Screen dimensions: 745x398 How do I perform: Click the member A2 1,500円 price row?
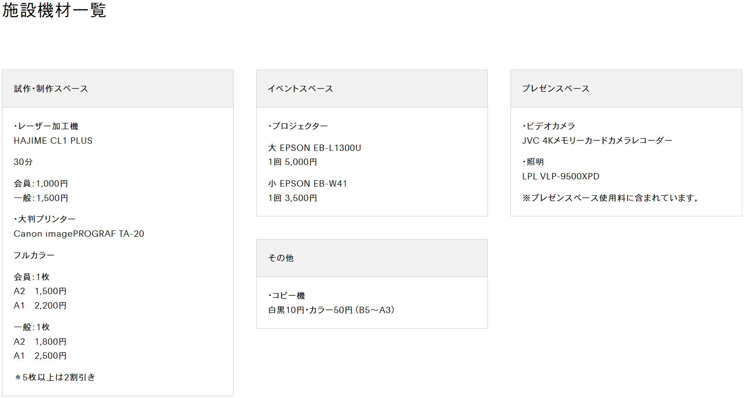40,291
